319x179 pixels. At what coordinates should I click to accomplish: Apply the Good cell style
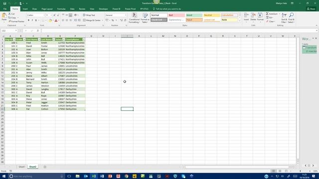pyautogui.click(x=194, y=15)
